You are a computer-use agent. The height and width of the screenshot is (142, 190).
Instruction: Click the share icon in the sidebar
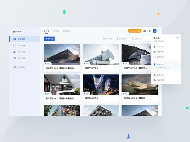(x=14, y=45)
